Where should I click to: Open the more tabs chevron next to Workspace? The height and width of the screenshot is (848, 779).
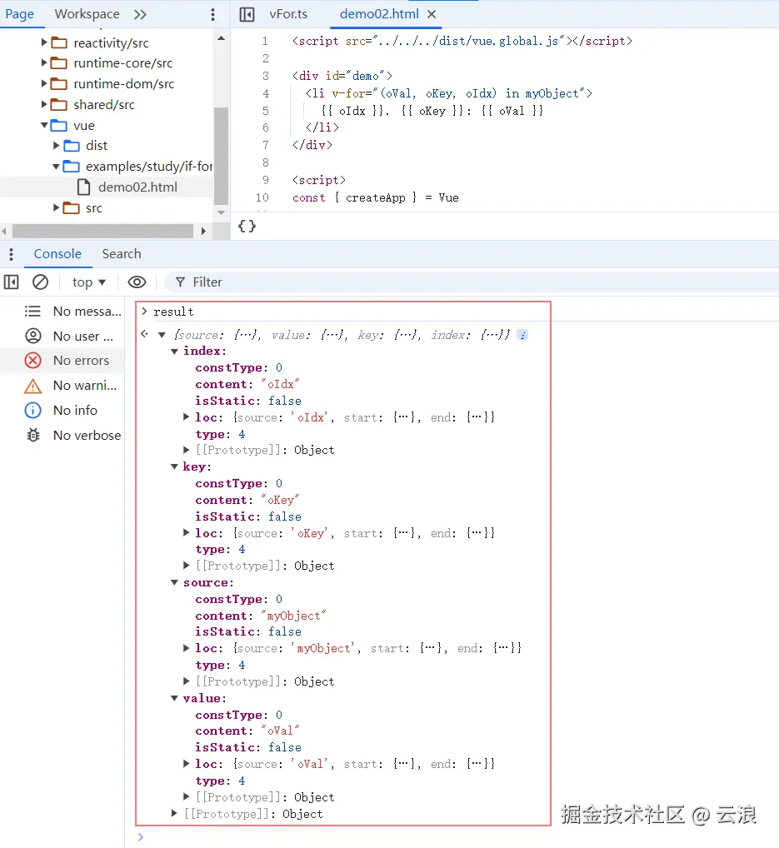coord(140,14)
